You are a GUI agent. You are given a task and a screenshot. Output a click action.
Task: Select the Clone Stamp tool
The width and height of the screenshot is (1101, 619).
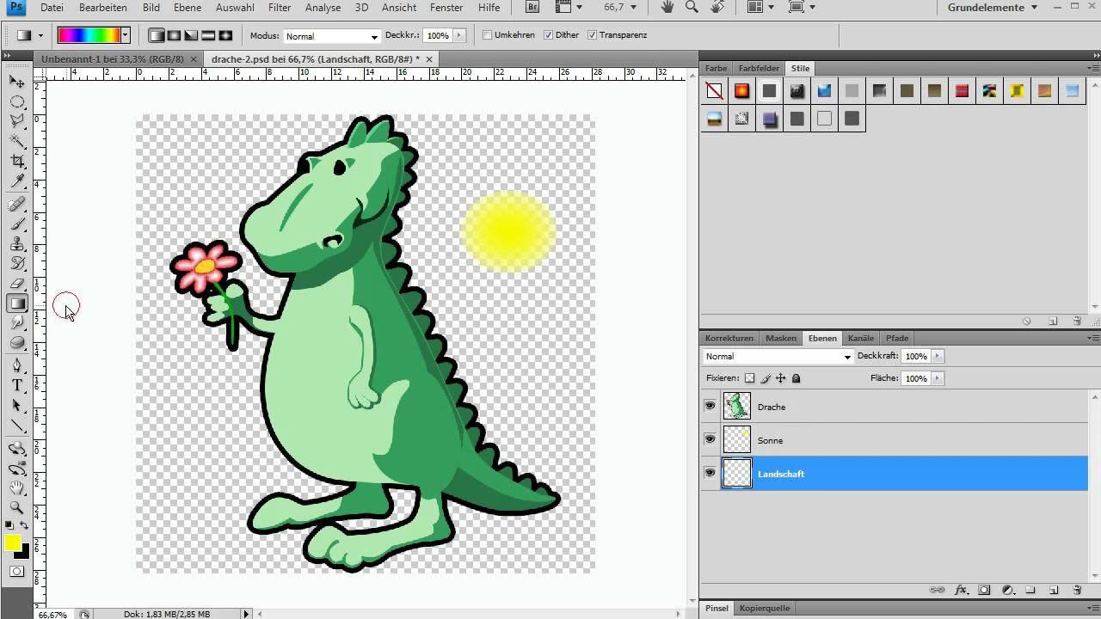(16, 244)
